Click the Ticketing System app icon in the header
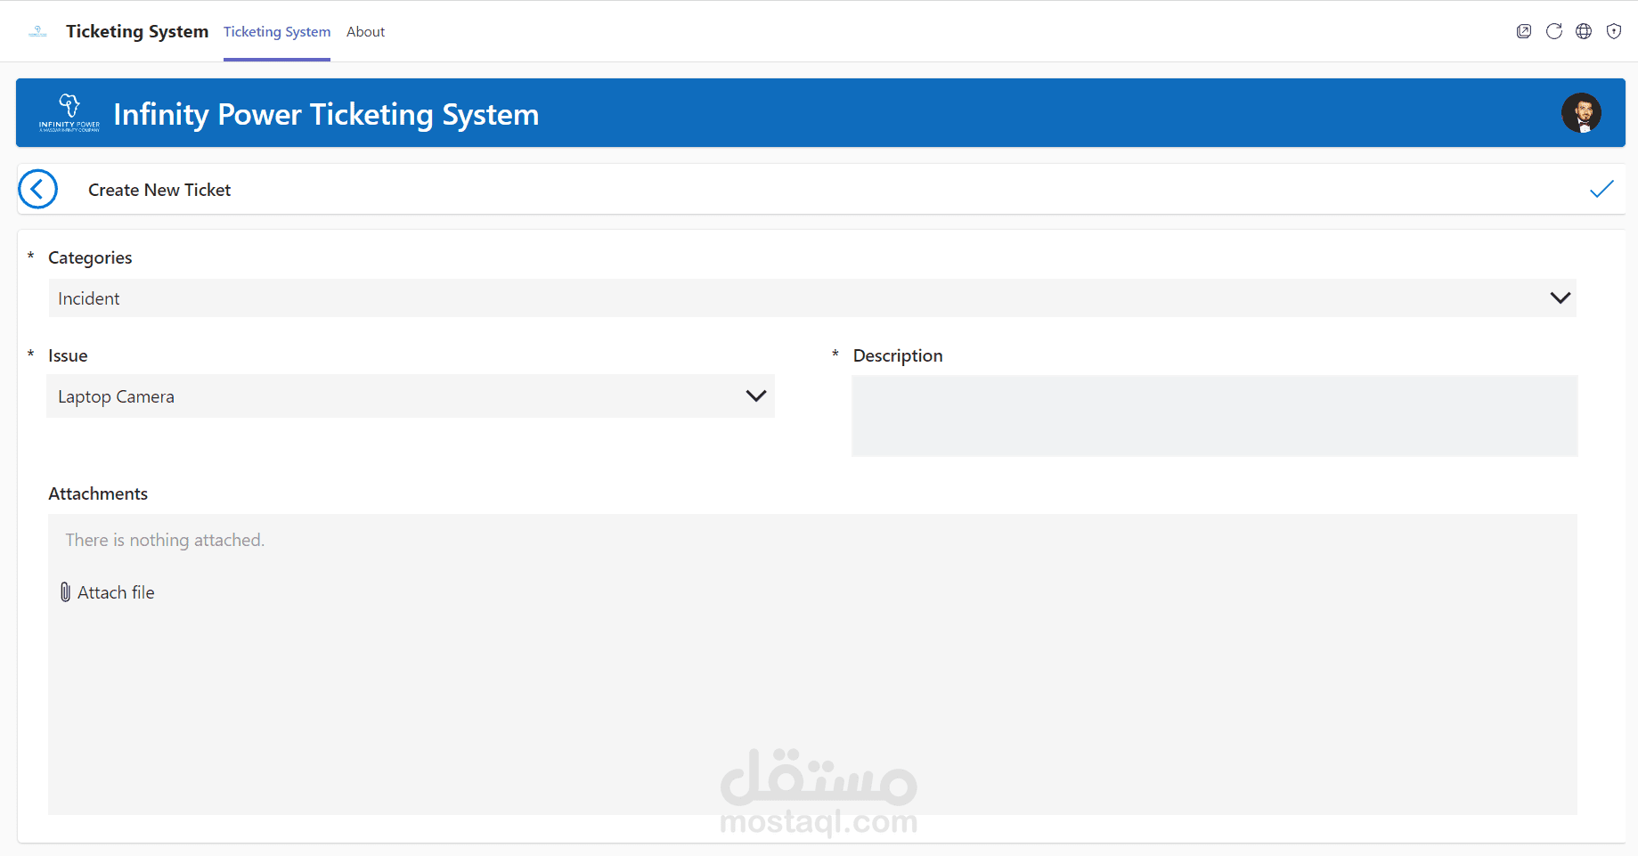1638x856 pixels. [x=37, y=31]
